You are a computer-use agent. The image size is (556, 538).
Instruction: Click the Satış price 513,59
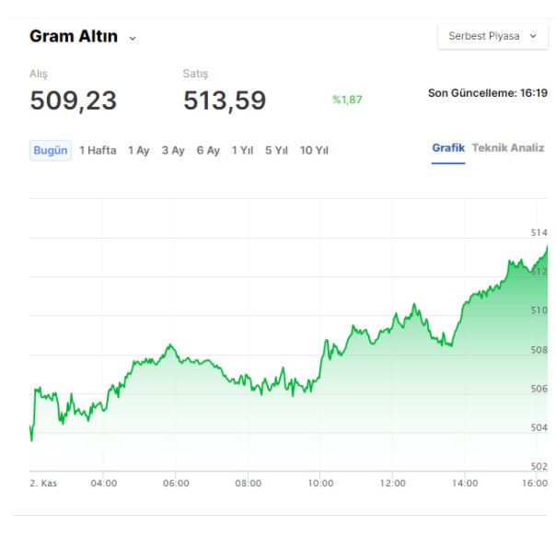225,100
